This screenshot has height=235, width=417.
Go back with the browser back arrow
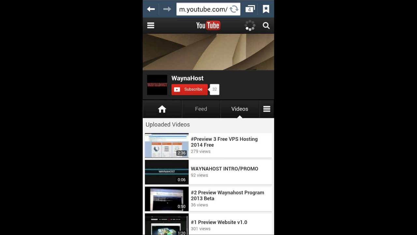(151, 9)
